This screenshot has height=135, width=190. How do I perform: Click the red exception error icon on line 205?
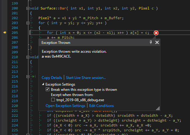(x=156, y=33)
